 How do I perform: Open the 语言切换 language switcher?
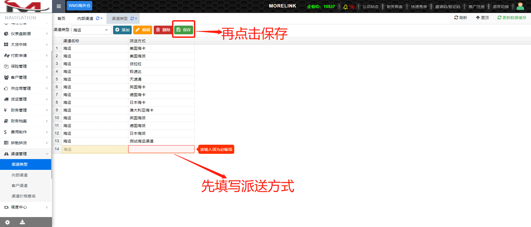point(501,7)
